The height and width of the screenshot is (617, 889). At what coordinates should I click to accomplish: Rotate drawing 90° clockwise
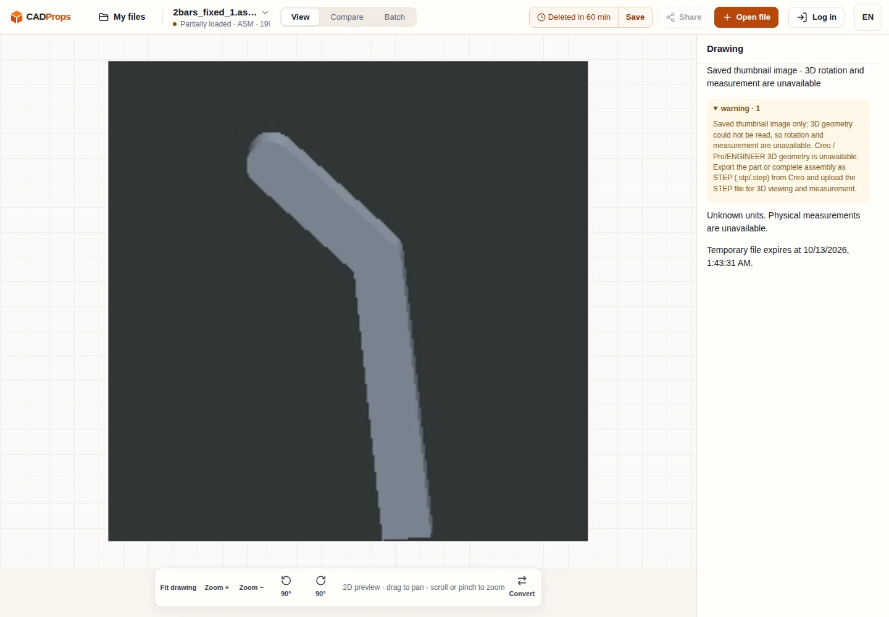pyautogui.click(x=320, y=586)
